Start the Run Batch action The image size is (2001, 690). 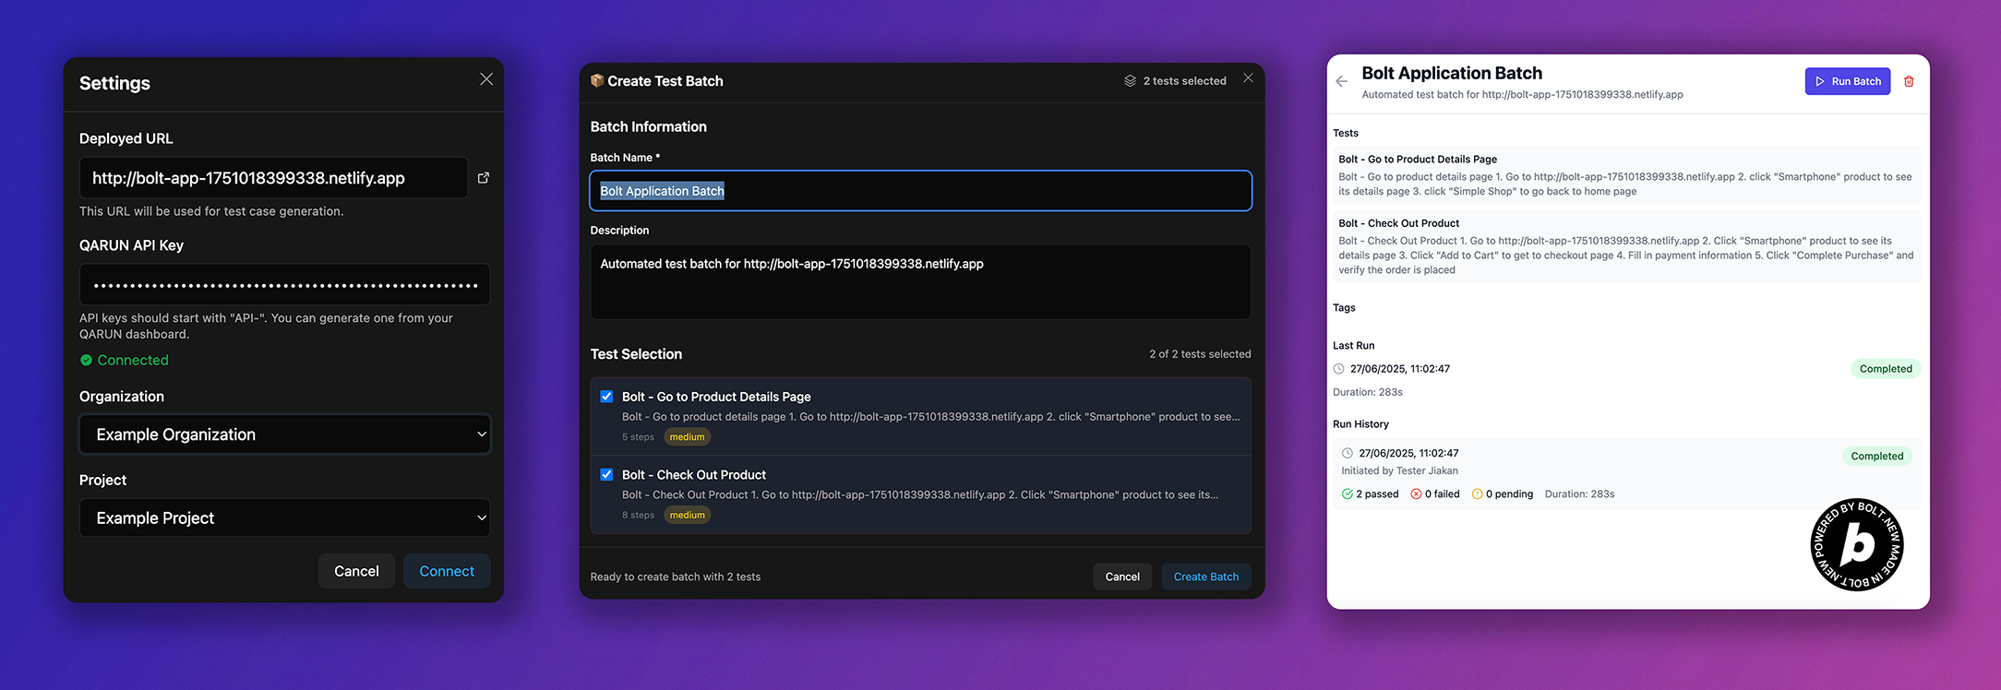point(1847,81)
